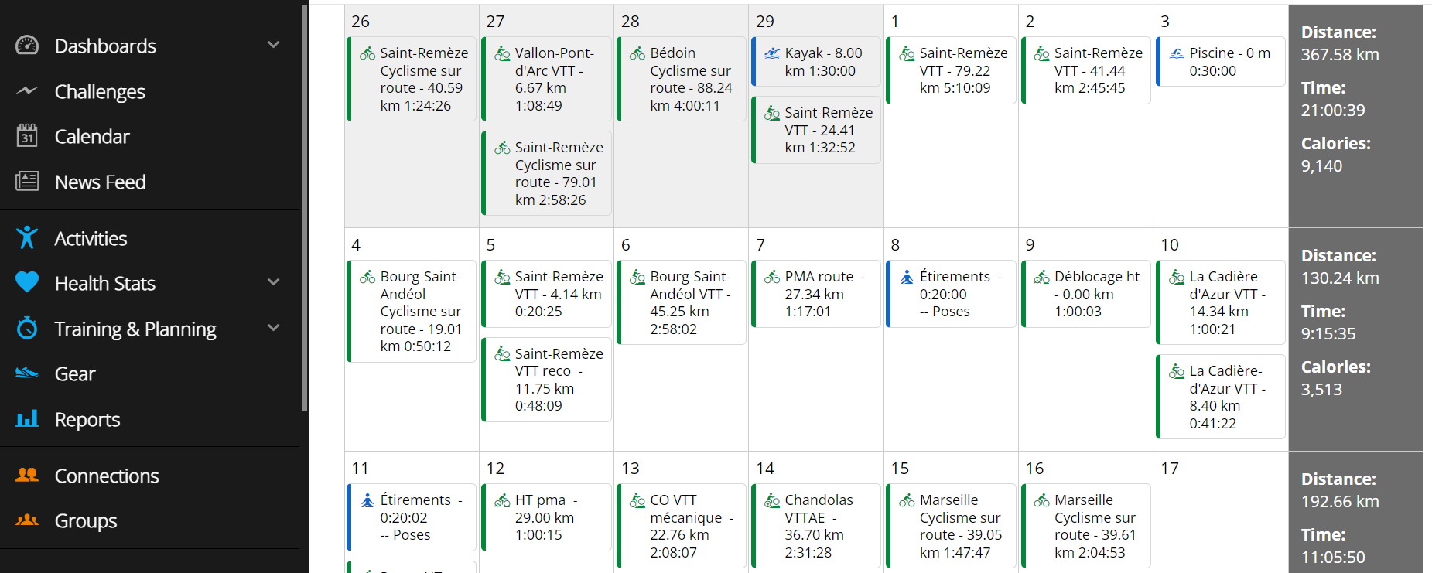
Task: Click the Gear shoe icon
Action: [x=27, y=373]
